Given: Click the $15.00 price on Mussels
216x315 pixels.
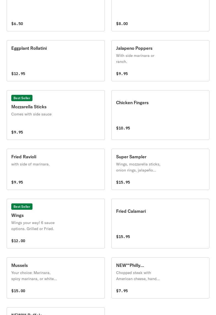Looking at the screenshot, I should pyautogui.click(x=18, y=291).
